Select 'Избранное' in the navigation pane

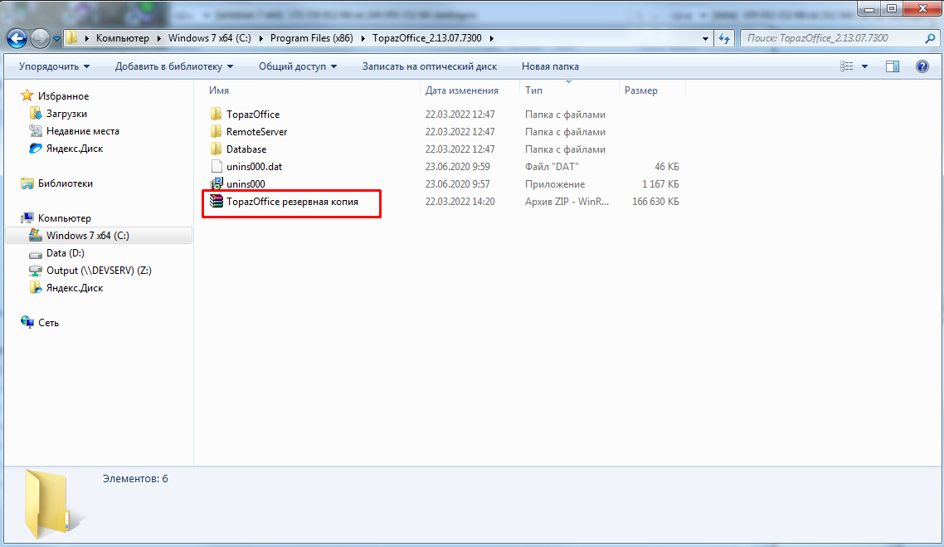click(x=63, y=95)
